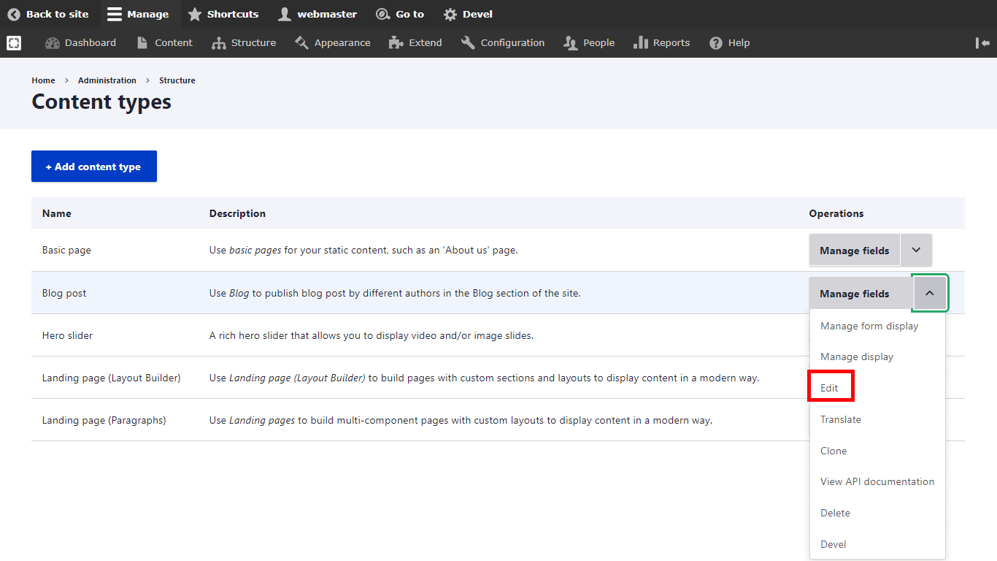Click the Add content type button
Viewport: 997px width, 561px height.
click(x=94, y=167)
